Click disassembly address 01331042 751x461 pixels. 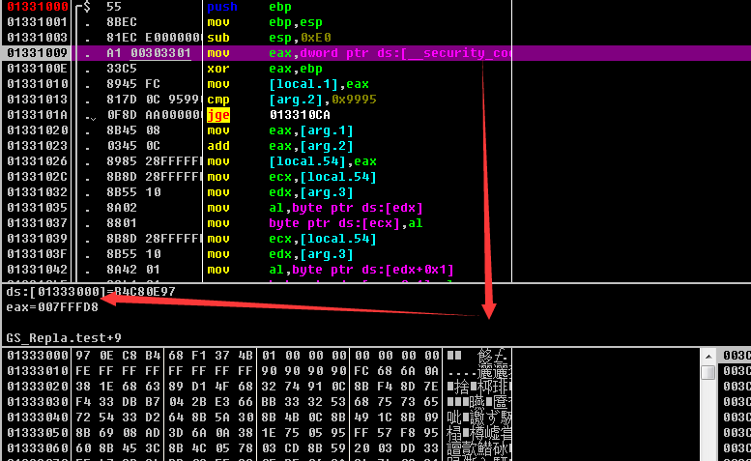[x=35, y=270]
